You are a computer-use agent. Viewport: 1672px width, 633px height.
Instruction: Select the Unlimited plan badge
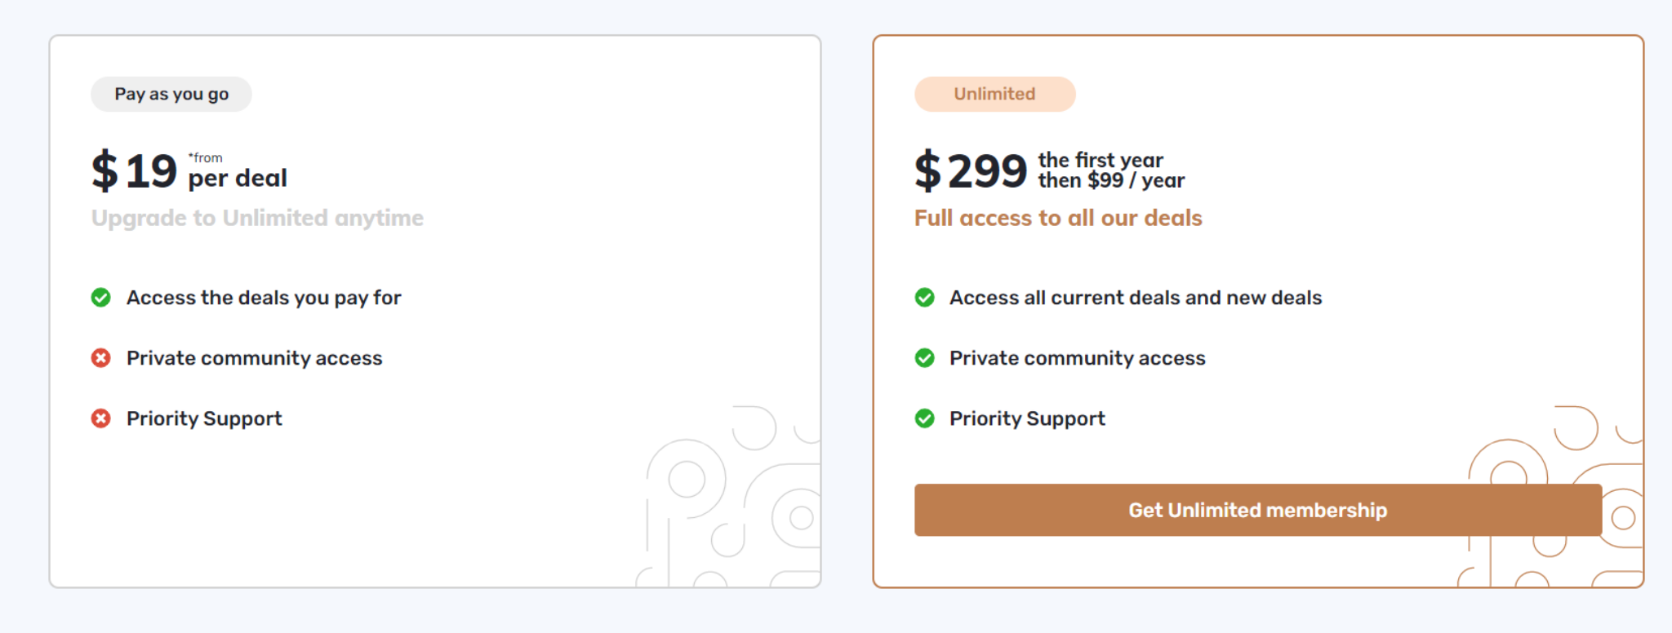[994, 94]
